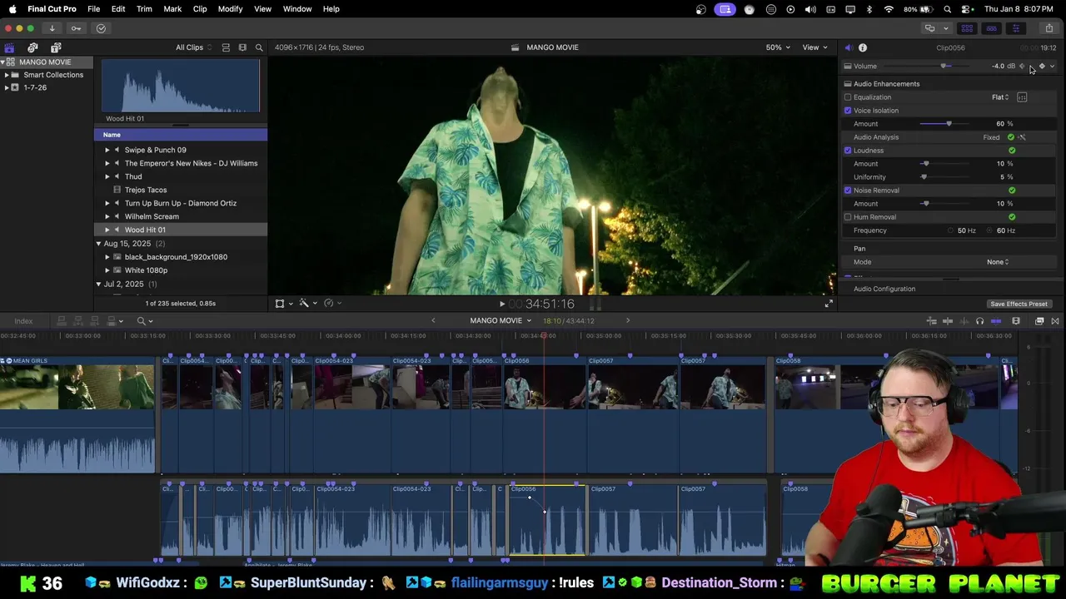
Task: Click the Audio Analysis magic wand icon
Action: coord(1022,137)
